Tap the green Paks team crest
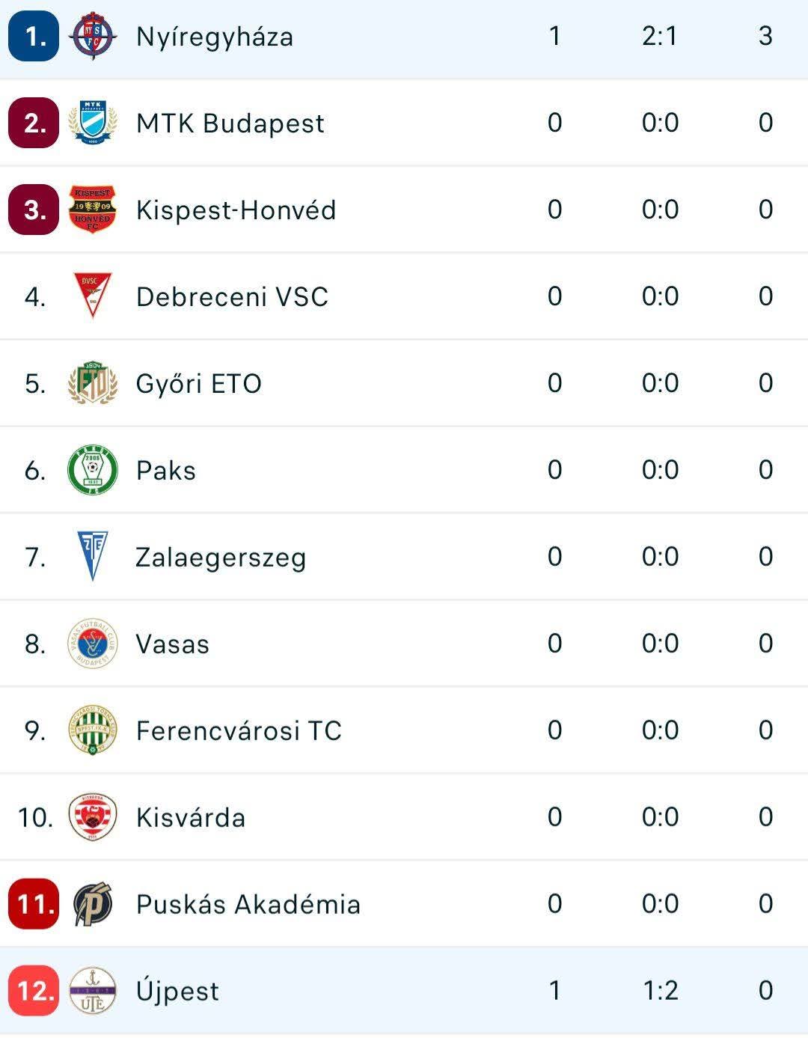 (93, 470)
